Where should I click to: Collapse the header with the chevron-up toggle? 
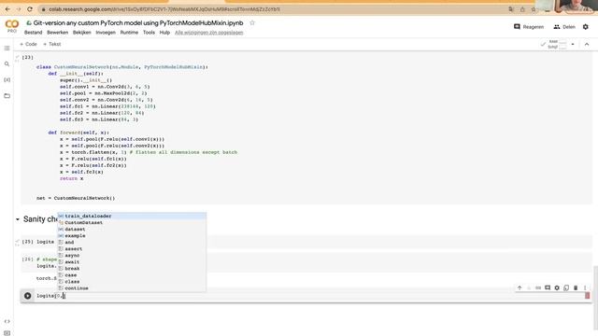pyautogui.click(x=587, y=44)
